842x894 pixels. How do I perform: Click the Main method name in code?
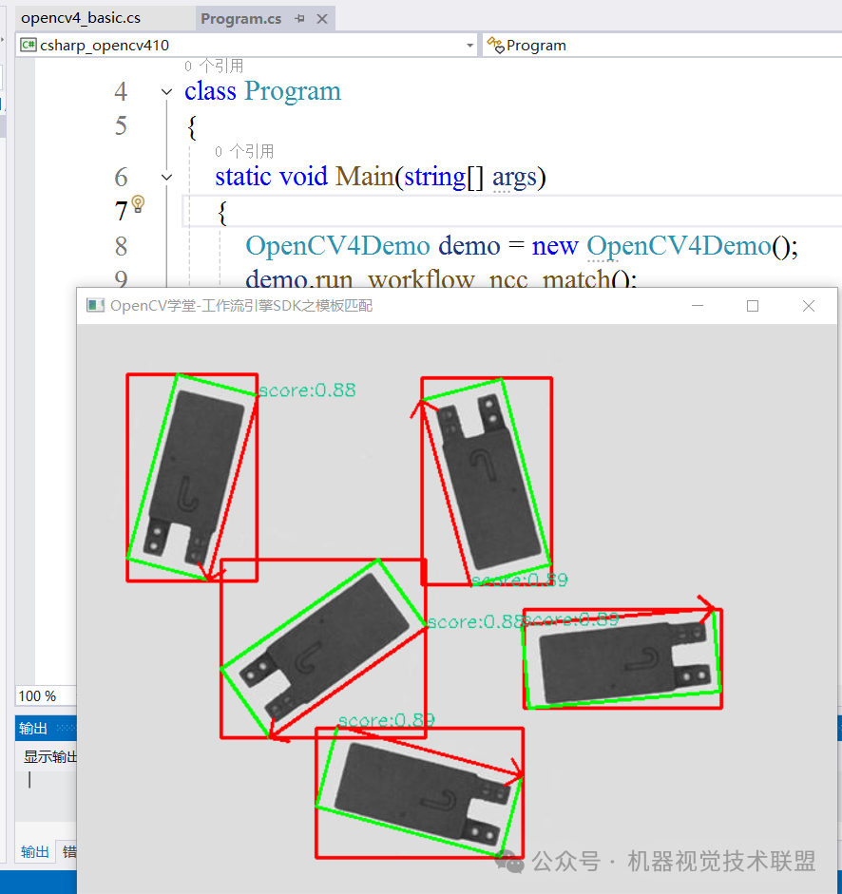(x=365, y=176)
